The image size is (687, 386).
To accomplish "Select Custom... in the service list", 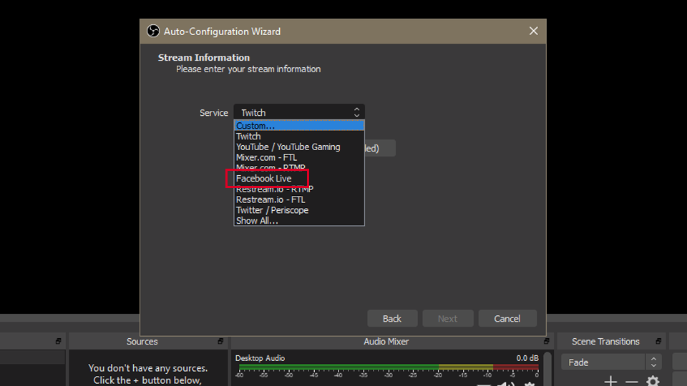I will pyautogui.click(x=299, y=126).
